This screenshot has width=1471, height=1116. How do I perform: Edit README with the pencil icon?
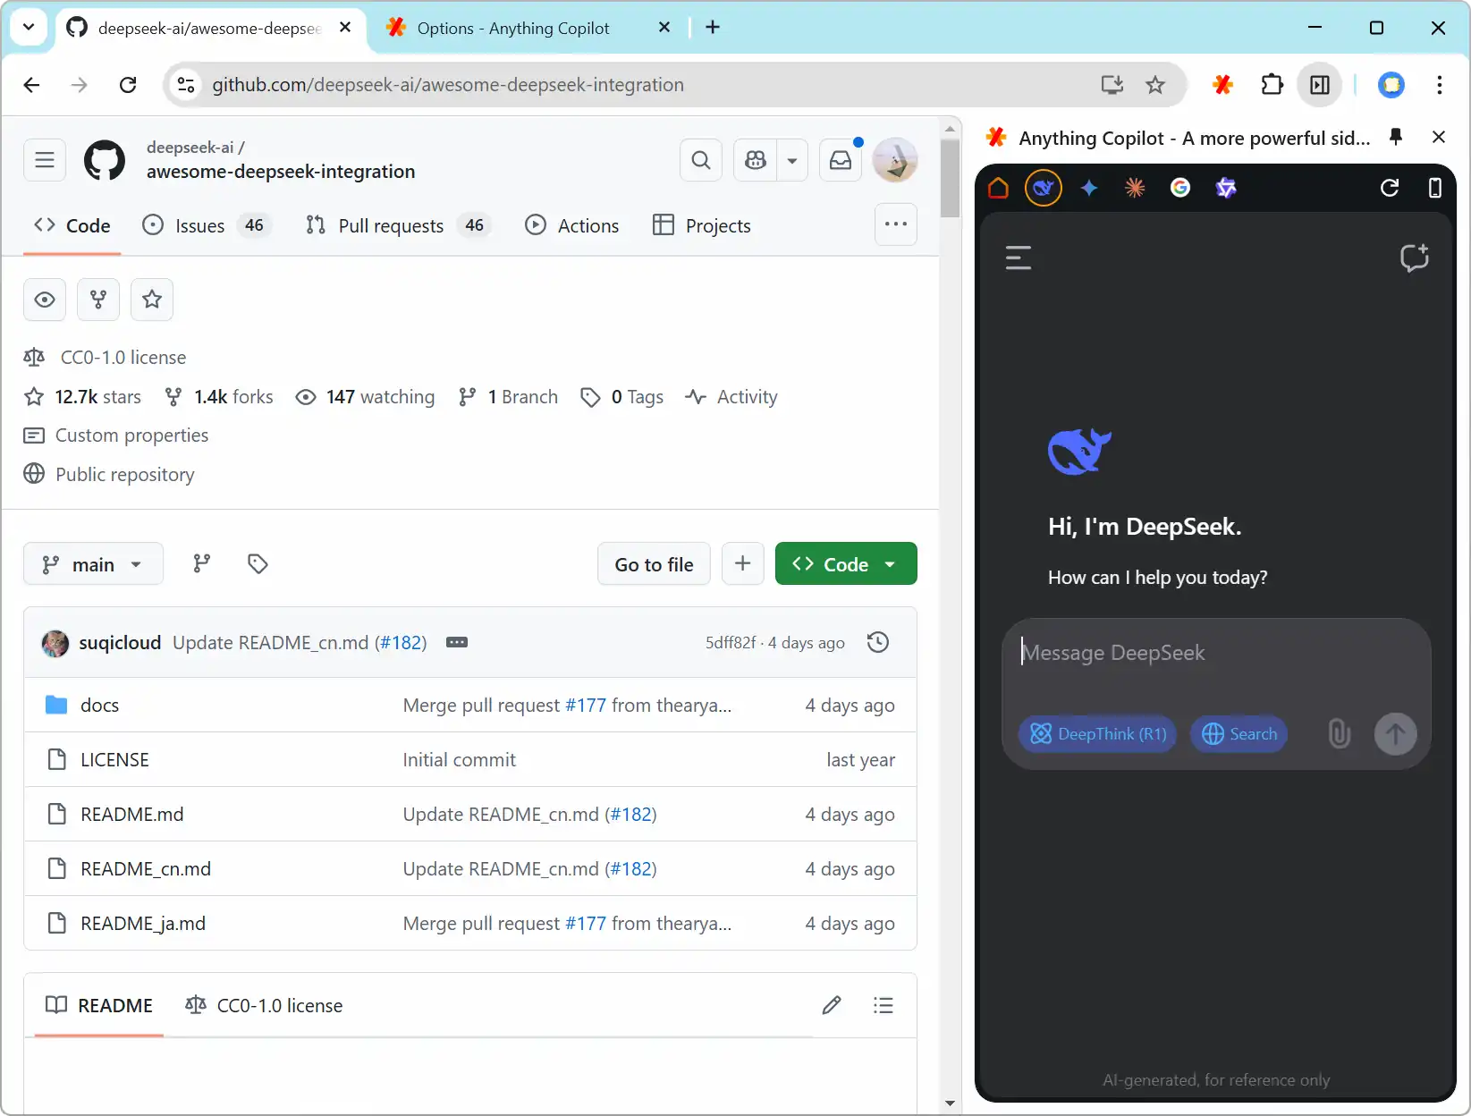[832, 1005]
